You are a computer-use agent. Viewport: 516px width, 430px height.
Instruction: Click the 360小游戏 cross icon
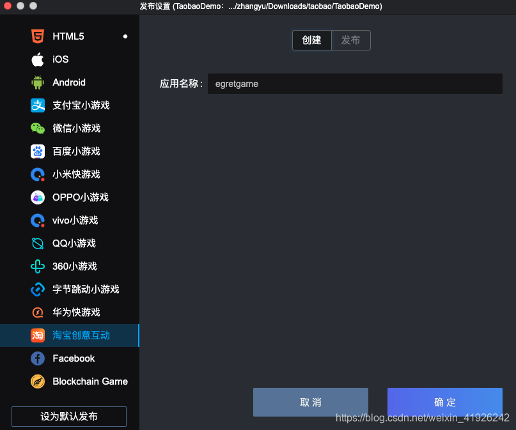click(38, 266)
